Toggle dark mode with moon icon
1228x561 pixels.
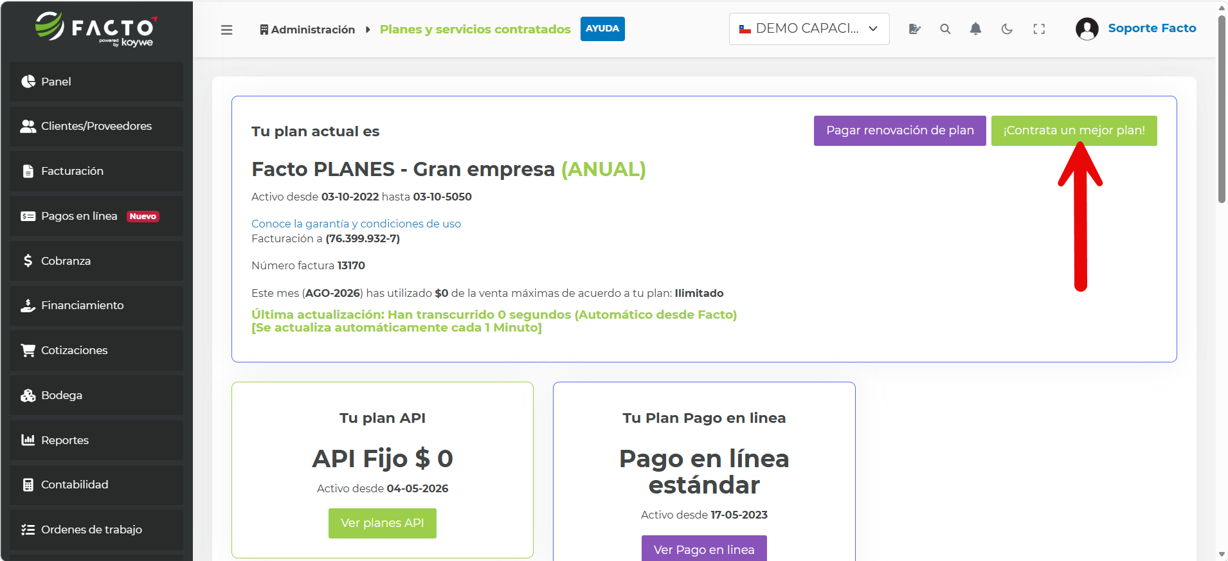pos(1007,29)
